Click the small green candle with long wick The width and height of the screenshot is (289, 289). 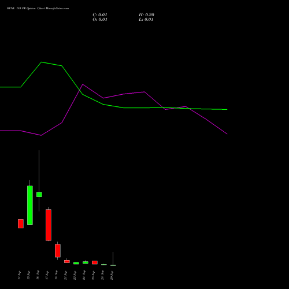coord(39,194)
